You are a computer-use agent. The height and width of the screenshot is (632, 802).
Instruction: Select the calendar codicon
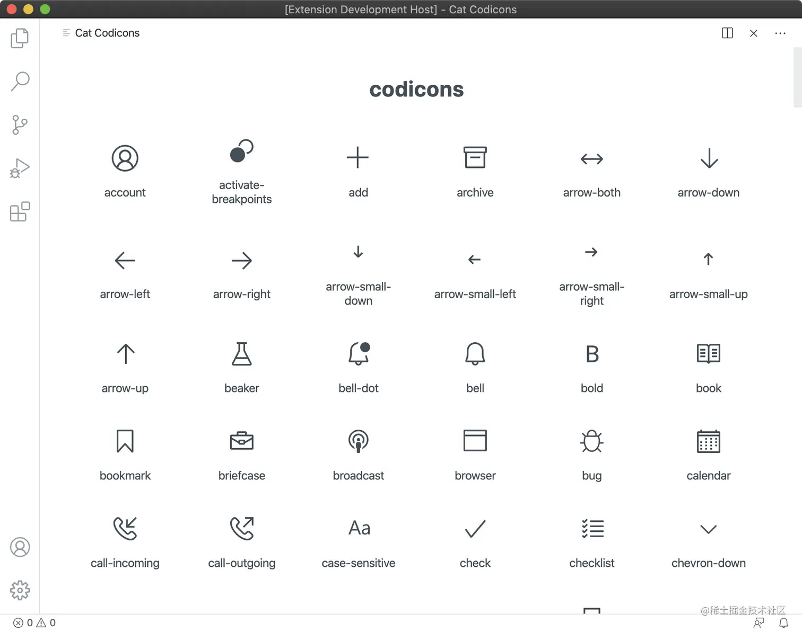coord(708,441)
